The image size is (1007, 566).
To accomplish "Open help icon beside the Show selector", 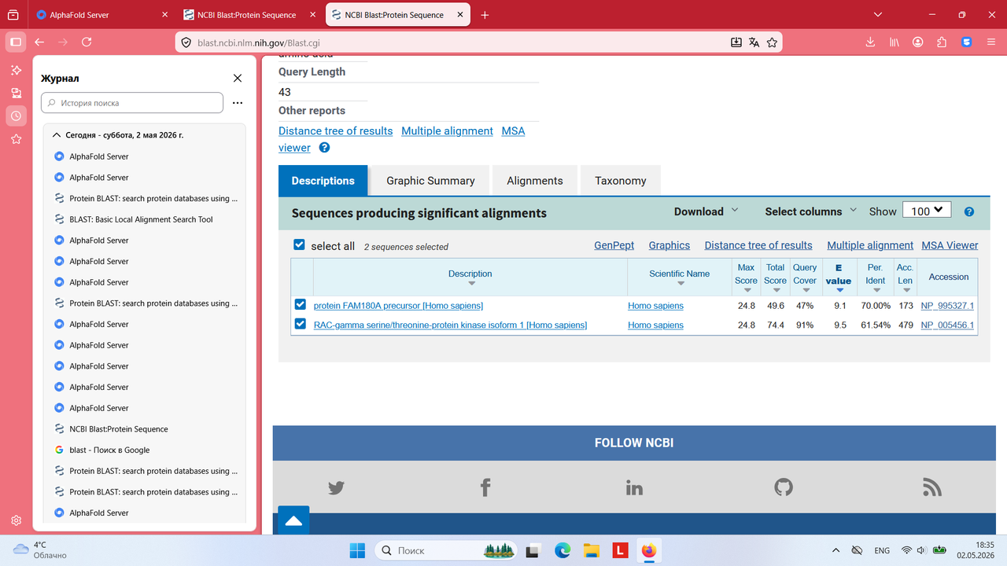I will (x=969, y=211).
